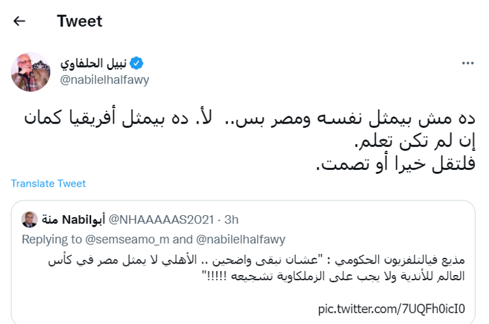
Task: Go back using the left arrow
Action: point(20,21)
